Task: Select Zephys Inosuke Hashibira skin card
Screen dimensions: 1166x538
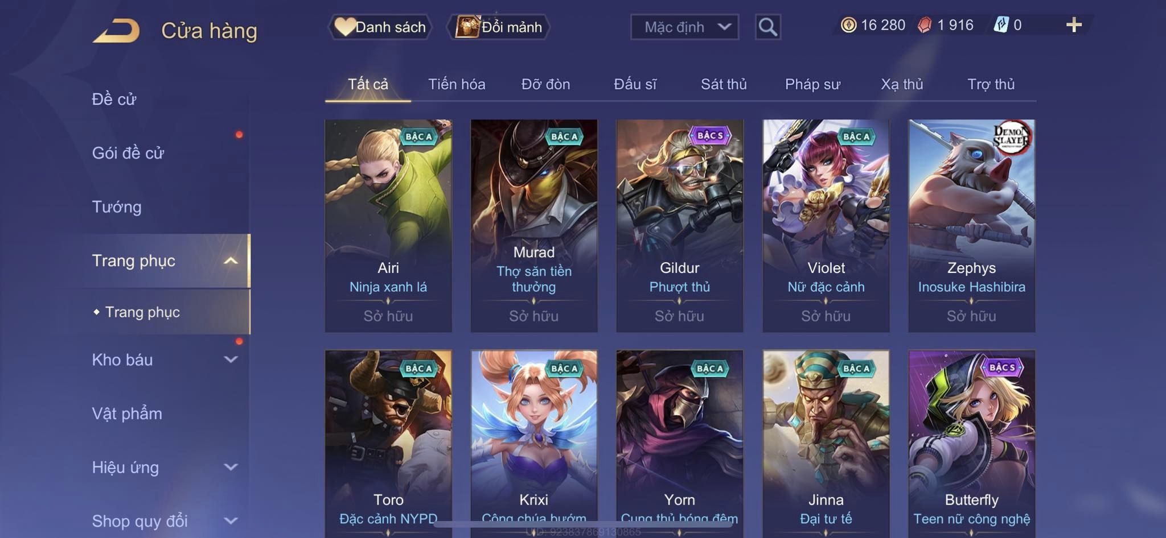Action: click(971, 226)
